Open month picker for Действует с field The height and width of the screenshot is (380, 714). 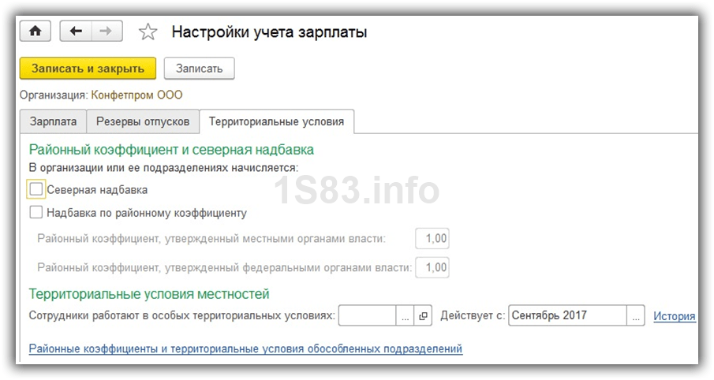636,316
